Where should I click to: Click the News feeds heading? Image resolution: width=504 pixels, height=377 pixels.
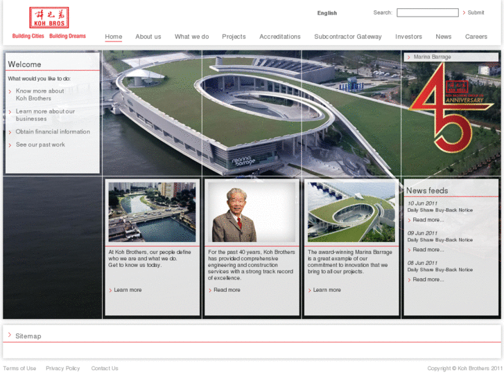(427, 191)
